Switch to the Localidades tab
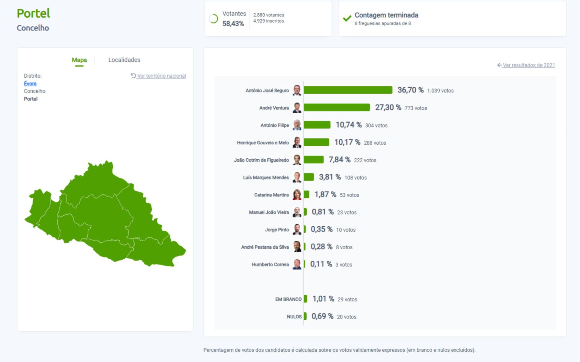Screen dimensions: 580x362 [x=124, y=60]
